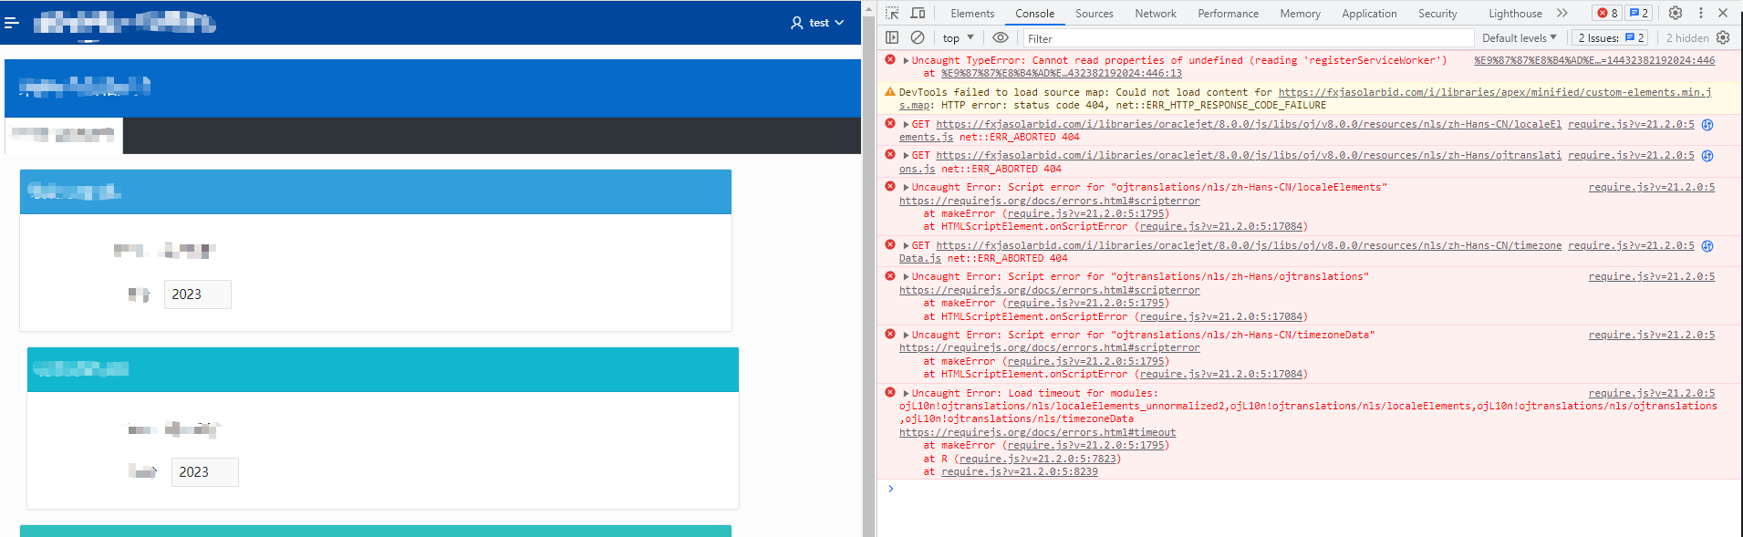The height and width of the screenshot is (537, 1743).
Task: Switch to the Performance tab
Action: (x=1228, y=14)
